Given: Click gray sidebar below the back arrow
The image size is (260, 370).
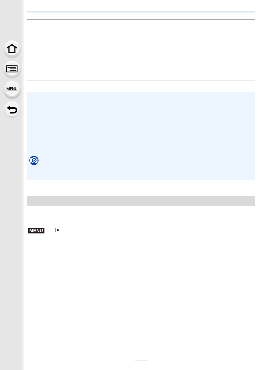Looking at the screenshot, I should (12, 233).
